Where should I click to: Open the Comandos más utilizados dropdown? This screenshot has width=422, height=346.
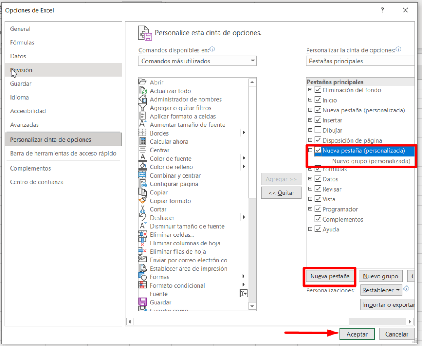coord(252,61)
